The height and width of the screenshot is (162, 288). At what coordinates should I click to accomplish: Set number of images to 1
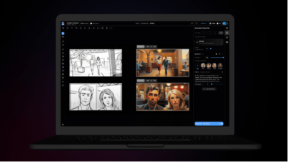click(x=204, y=33)
